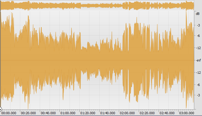Click the overview waveform strip above the editor
Image resolution: width=202 pixels, height=116 pixels.
(97, 5)
